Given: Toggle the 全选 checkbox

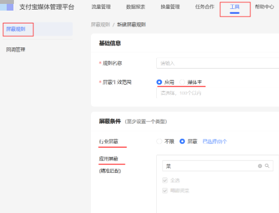Looking at the screenshot, I should [165, 180].
